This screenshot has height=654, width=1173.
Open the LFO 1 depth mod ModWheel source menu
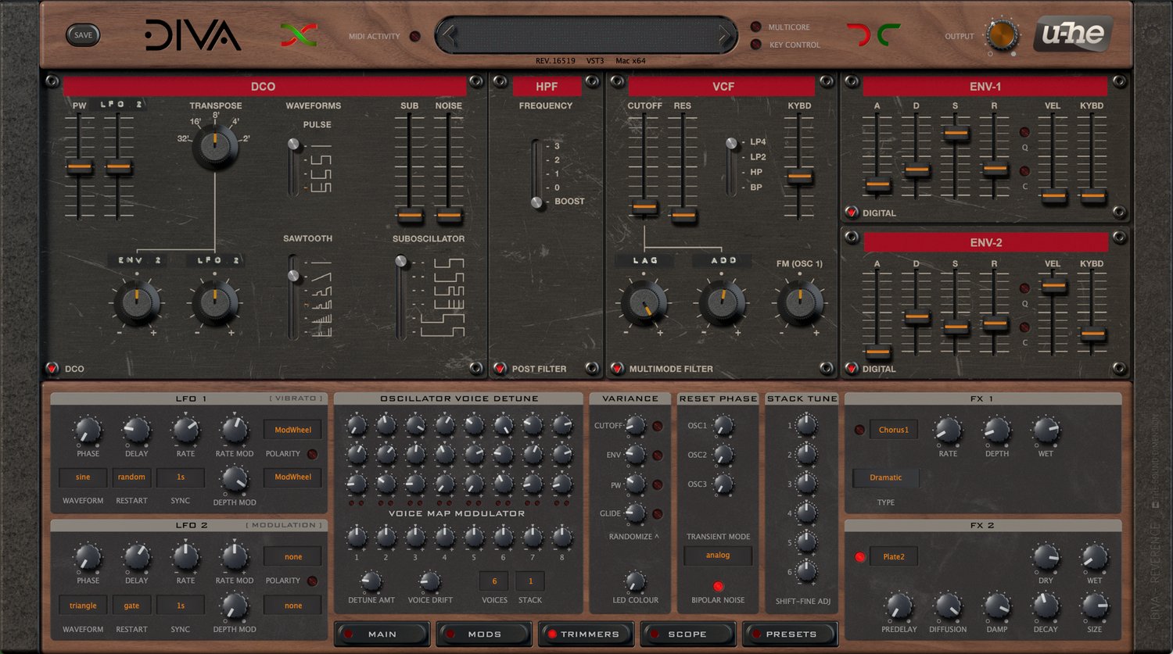coord(293,477)
